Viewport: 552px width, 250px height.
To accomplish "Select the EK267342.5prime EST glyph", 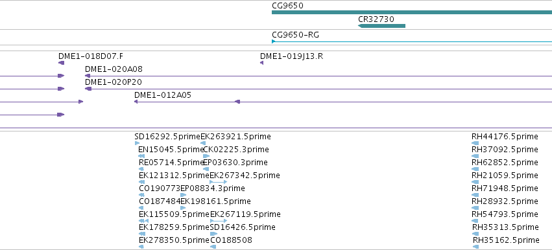I will pos(218,182).
